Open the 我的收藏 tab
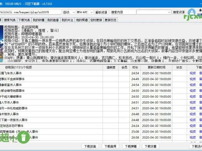202x151 pixels. [39, 20]
